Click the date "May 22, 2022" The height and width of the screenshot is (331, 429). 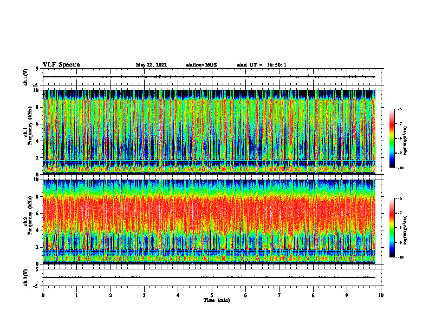(151, 65)
